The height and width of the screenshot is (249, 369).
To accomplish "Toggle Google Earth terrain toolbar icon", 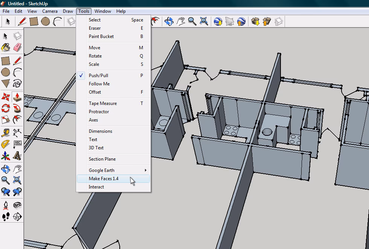I will pos(230,21).
